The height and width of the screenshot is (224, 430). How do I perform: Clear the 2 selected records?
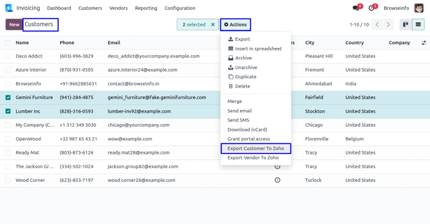point(213,25)
